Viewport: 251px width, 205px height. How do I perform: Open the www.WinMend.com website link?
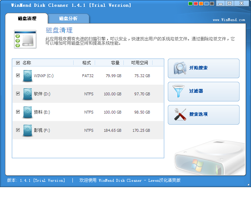(229, 20)
